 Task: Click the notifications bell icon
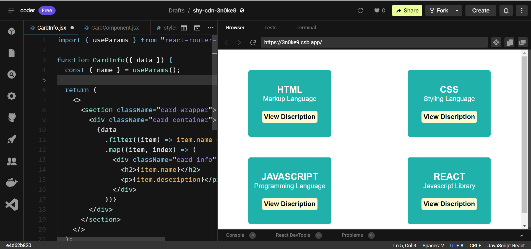pos(506,11)
